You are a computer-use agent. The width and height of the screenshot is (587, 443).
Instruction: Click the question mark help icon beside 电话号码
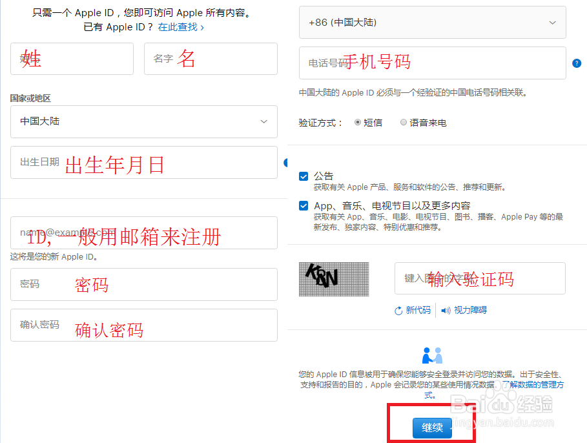click(576, 63)
